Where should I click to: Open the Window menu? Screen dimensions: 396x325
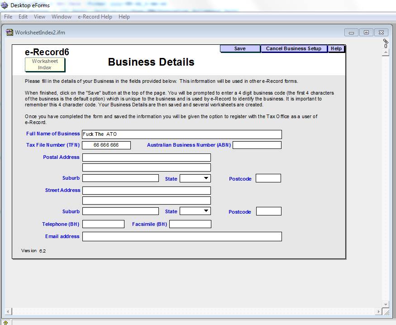[x=62, y=17]
